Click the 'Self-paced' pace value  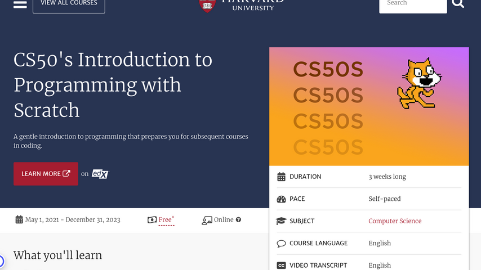tap(384, 199)
